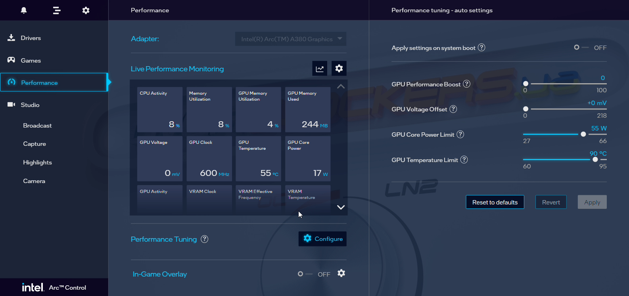This screenshot has height=296, width=629.
Task: Click the Studio camera icon
Action: [x=11, y=105]
